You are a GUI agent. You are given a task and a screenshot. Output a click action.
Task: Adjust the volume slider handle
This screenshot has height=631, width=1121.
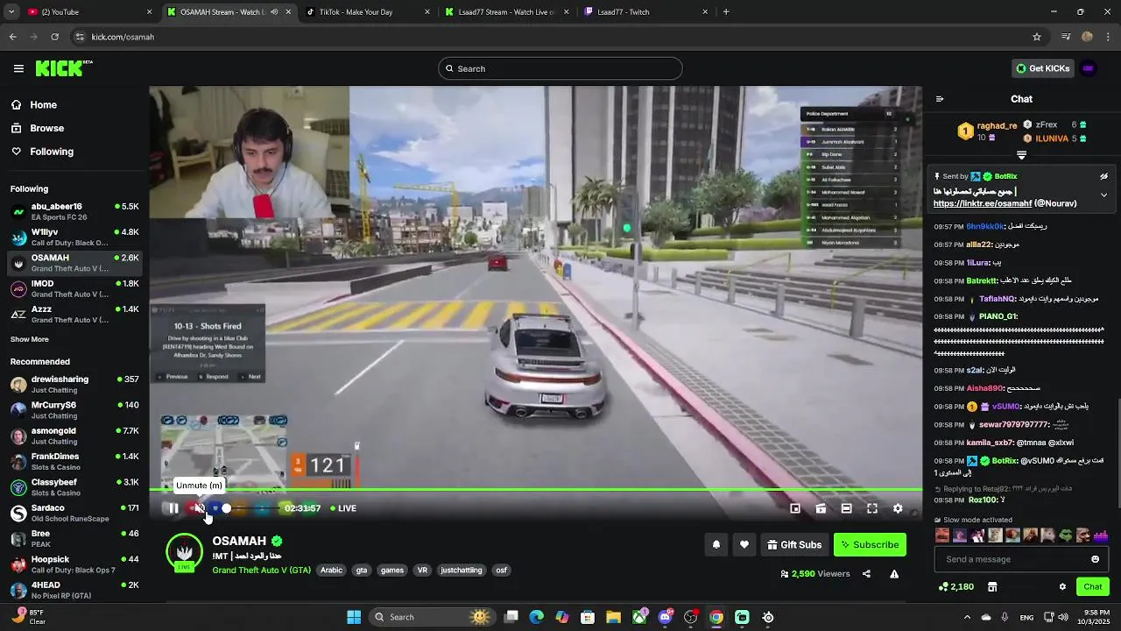(x=226, y=508)
